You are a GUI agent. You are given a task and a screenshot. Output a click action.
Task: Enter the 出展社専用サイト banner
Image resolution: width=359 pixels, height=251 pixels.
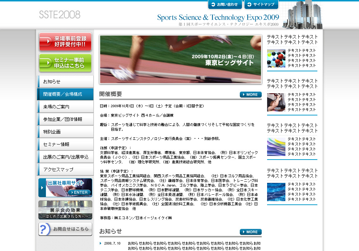click(65, 188)
